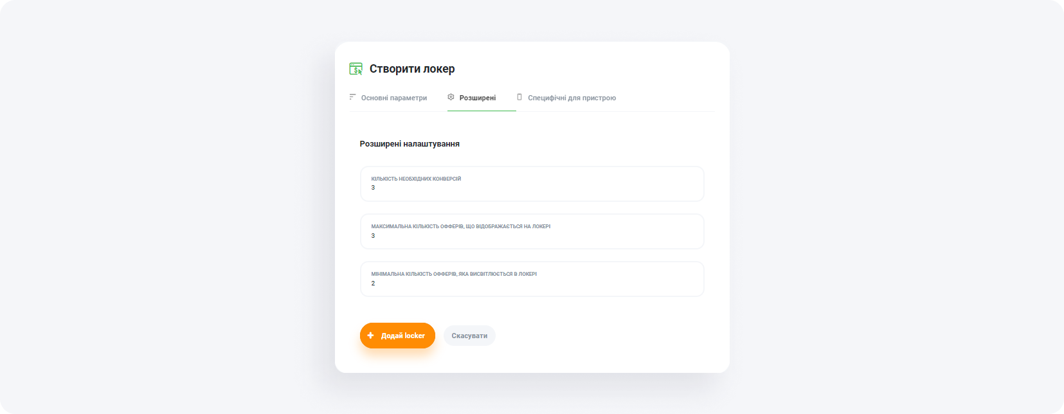Click the "Кількість необхідних конверсій" label text
Image resolution: width=1064 pixels, height=414 pixels.
point(415,178)
